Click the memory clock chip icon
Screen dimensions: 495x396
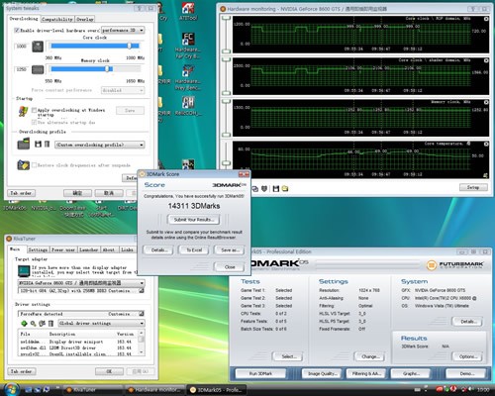pyautogui.click(x=38, y=69)
